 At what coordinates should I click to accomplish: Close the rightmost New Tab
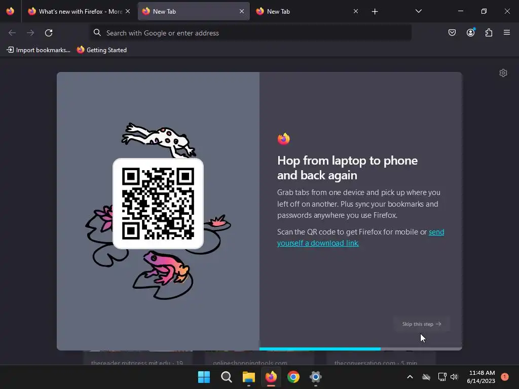coord(356,11)
